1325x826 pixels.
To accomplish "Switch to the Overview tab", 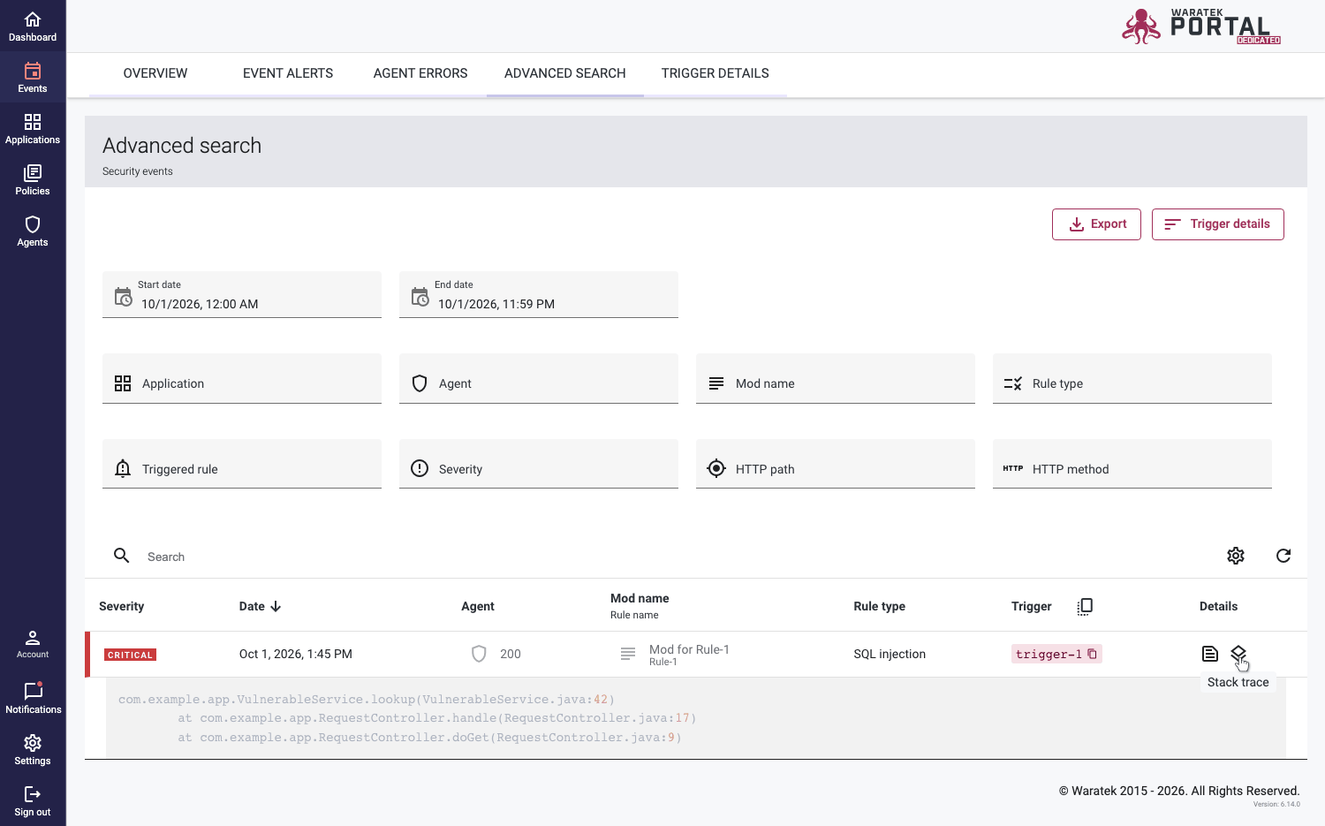I will click(155, 73).
